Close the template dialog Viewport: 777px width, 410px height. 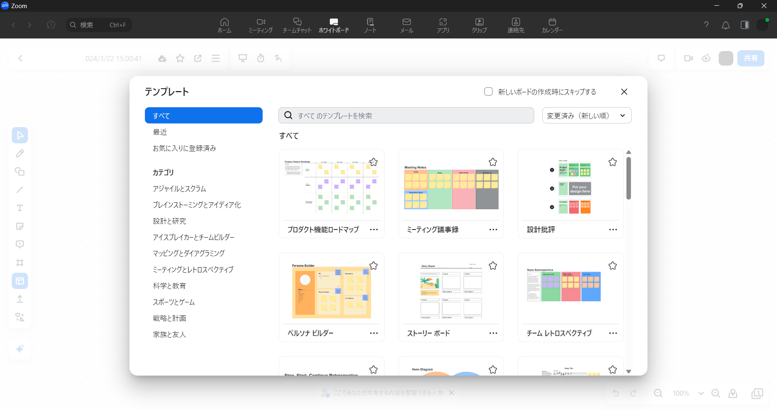[x=624, y=92]
